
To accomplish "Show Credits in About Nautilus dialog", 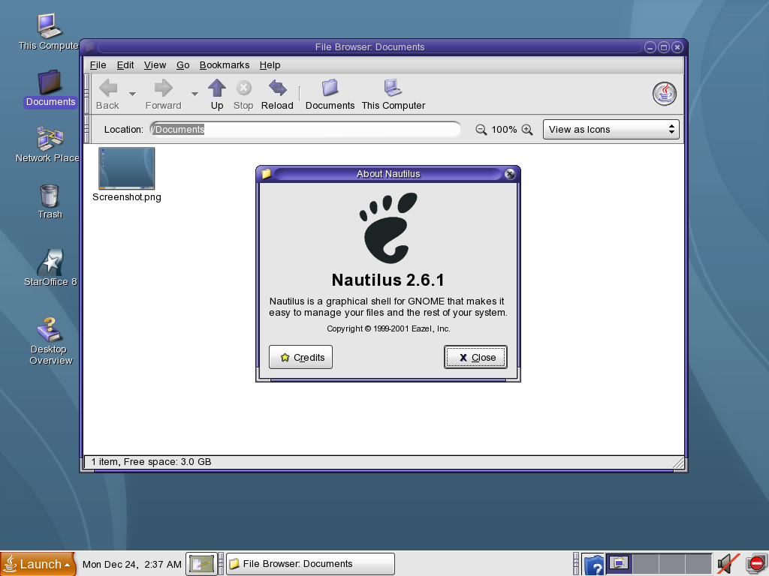I will pyautogui.click(x=300, y=357).
